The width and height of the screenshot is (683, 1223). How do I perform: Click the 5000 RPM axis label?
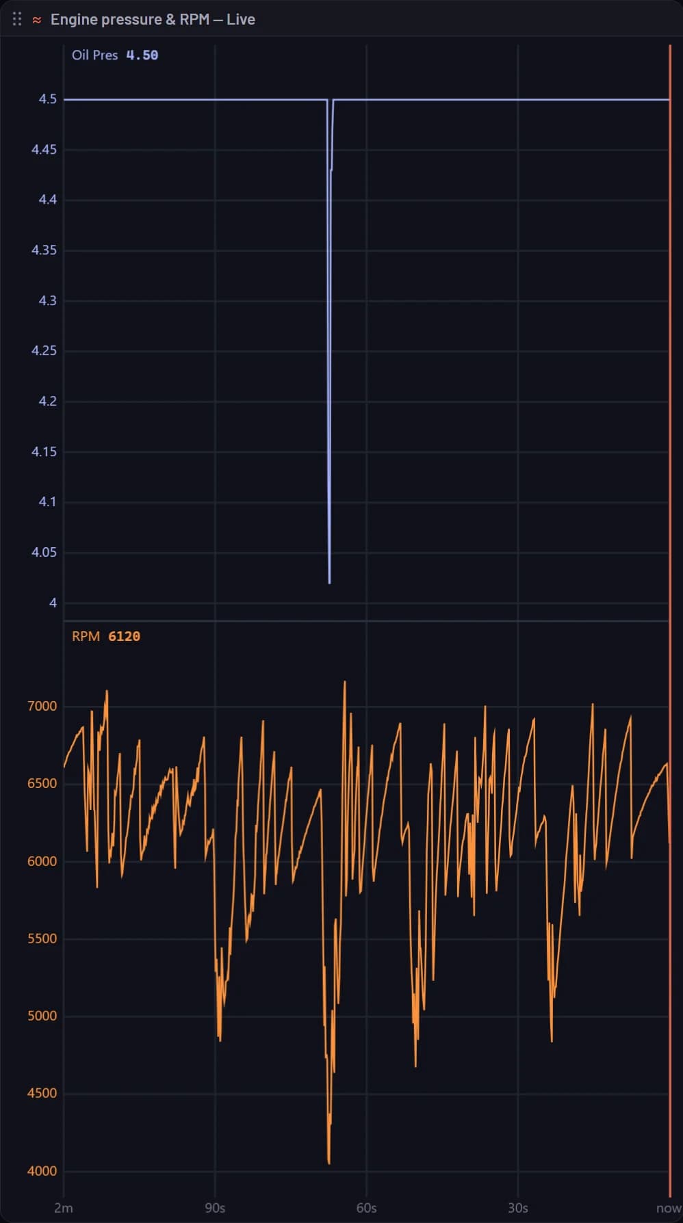(42, 1016)
